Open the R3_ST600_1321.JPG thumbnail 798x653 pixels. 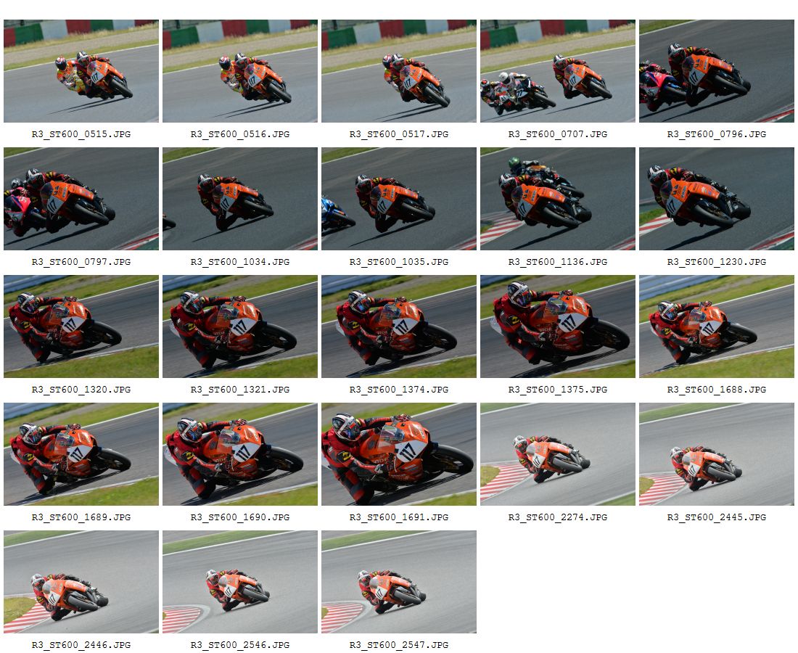click(x=240, y=326)
